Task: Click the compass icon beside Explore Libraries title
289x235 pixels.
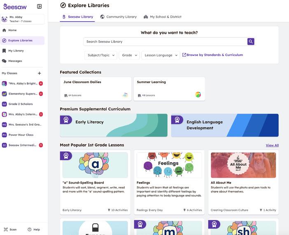Action: pos(63,5)
